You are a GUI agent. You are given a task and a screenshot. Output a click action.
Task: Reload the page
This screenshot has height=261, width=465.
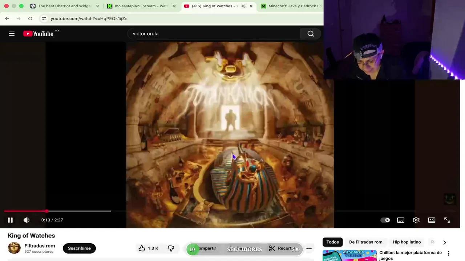click(x=31, y=18)
